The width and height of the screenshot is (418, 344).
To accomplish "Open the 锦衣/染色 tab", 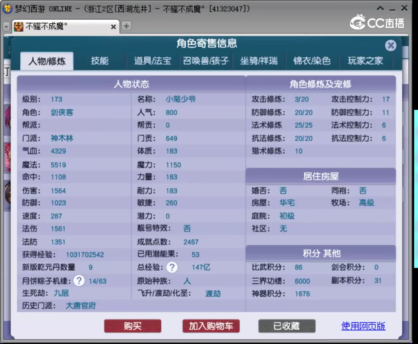I will click(312, 61).
